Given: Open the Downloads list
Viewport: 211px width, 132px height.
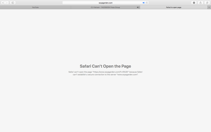Looking at the screenshot, I should click(x=194, y=3).
